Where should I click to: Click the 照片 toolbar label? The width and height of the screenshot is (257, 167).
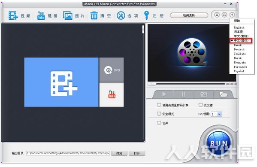(x=80, y=16)
